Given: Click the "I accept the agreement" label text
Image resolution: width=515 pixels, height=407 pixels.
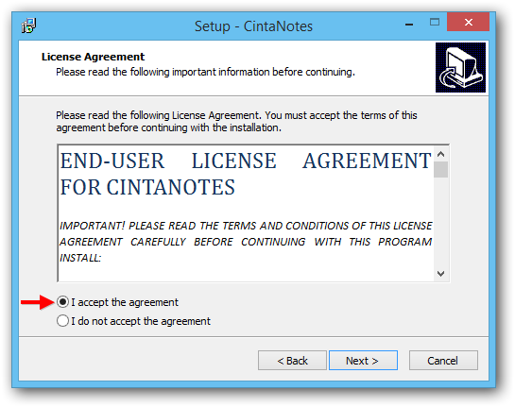Looking at the screenshot, I should coord(125,302).
